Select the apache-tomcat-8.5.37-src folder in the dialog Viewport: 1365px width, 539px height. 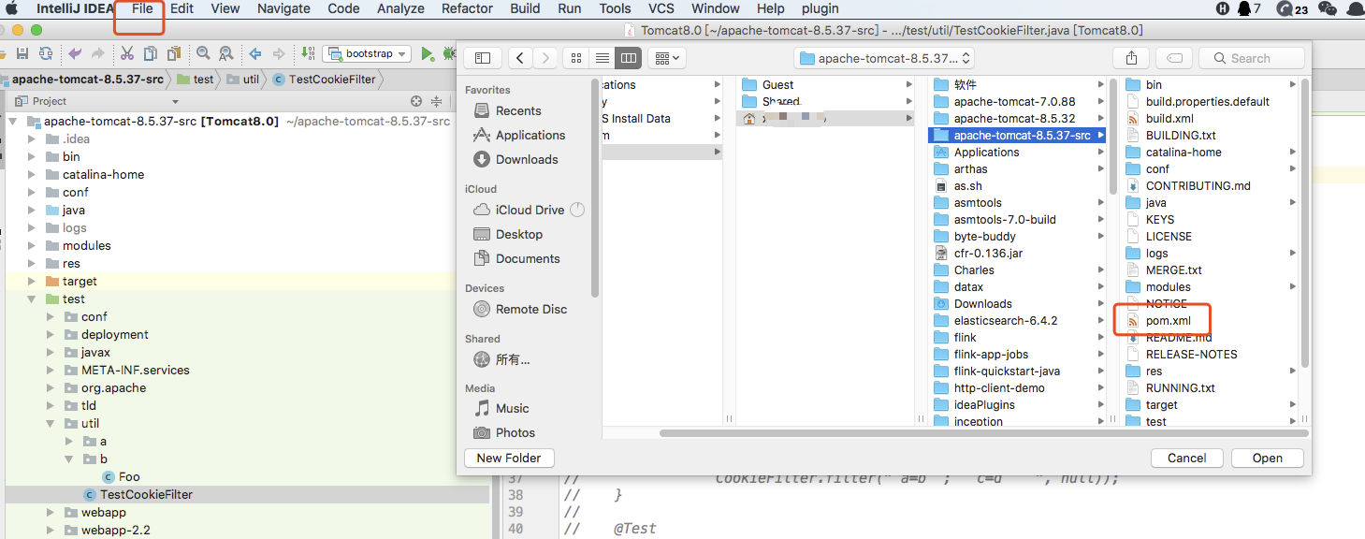(x=1017, y=136)
